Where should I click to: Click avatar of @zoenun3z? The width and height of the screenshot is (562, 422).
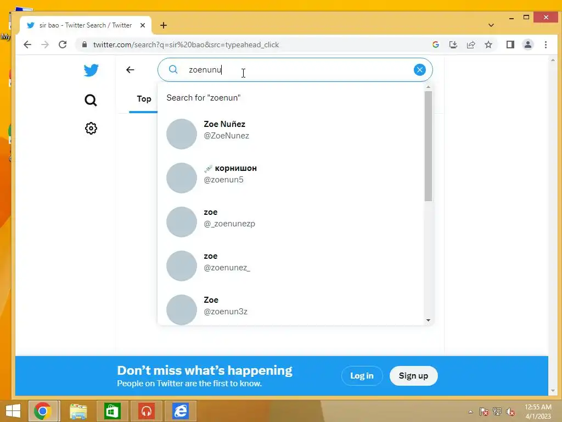[182, 310]
